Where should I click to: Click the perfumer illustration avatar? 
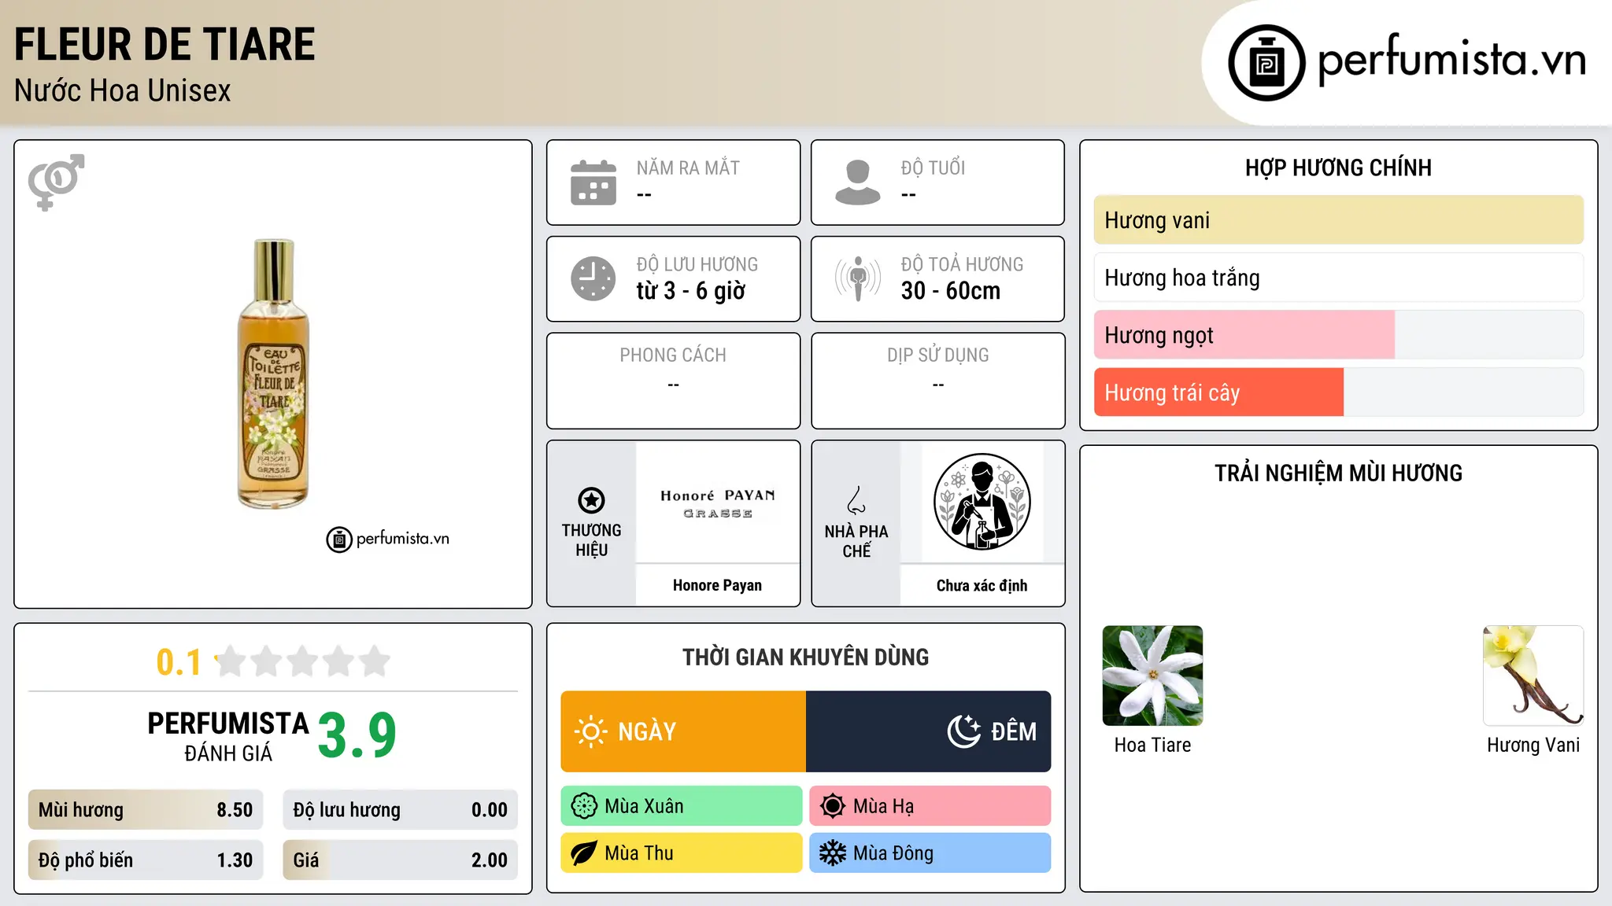982,502
